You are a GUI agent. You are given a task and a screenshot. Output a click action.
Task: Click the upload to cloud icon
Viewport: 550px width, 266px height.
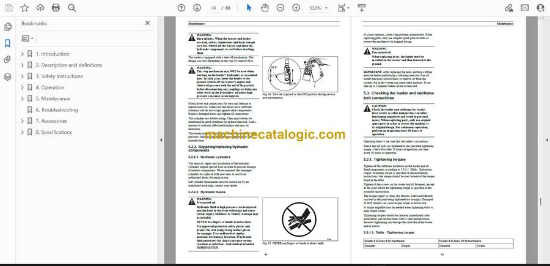click(x=40, y=8)
